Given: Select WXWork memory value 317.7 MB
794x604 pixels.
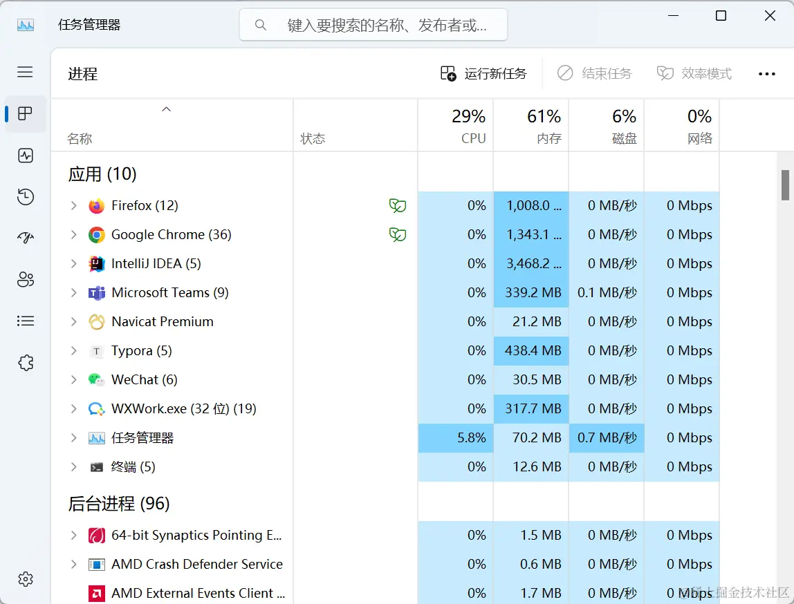Looking at the screenshot, I should (x=531, y=408).
